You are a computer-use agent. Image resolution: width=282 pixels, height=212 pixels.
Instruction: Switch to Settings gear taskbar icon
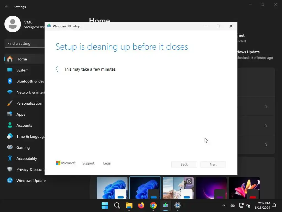coord(178,205)
